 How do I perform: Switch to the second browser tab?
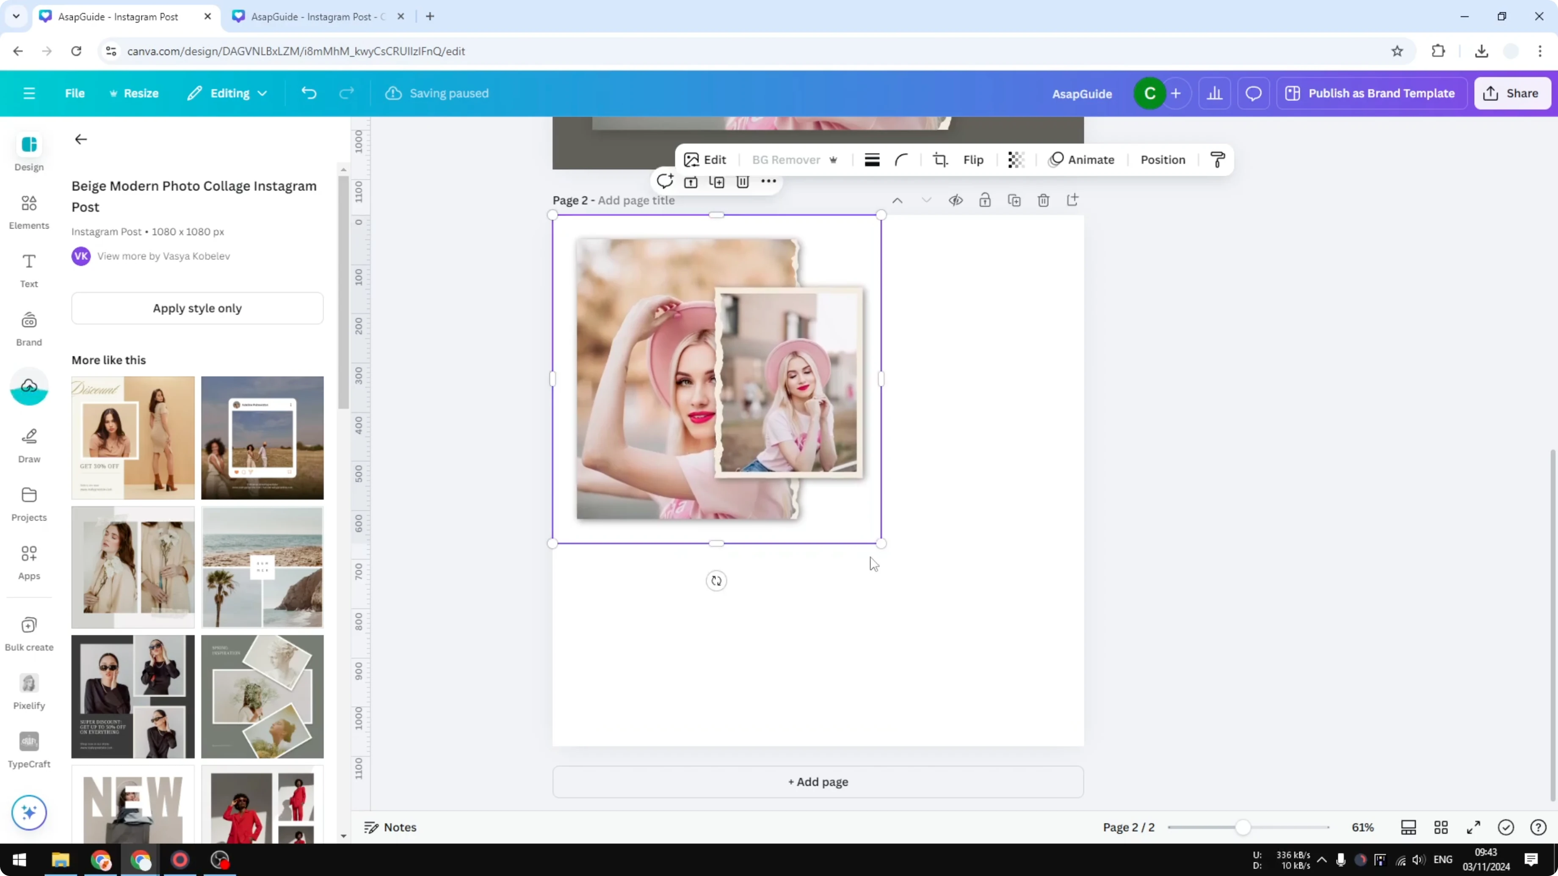(x=315, y=17)
